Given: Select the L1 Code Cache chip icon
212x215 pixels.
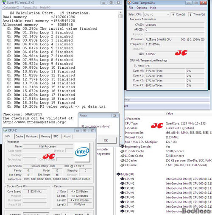Looking at the screenshot, I should pyautogui.click(x=122, y=151).
